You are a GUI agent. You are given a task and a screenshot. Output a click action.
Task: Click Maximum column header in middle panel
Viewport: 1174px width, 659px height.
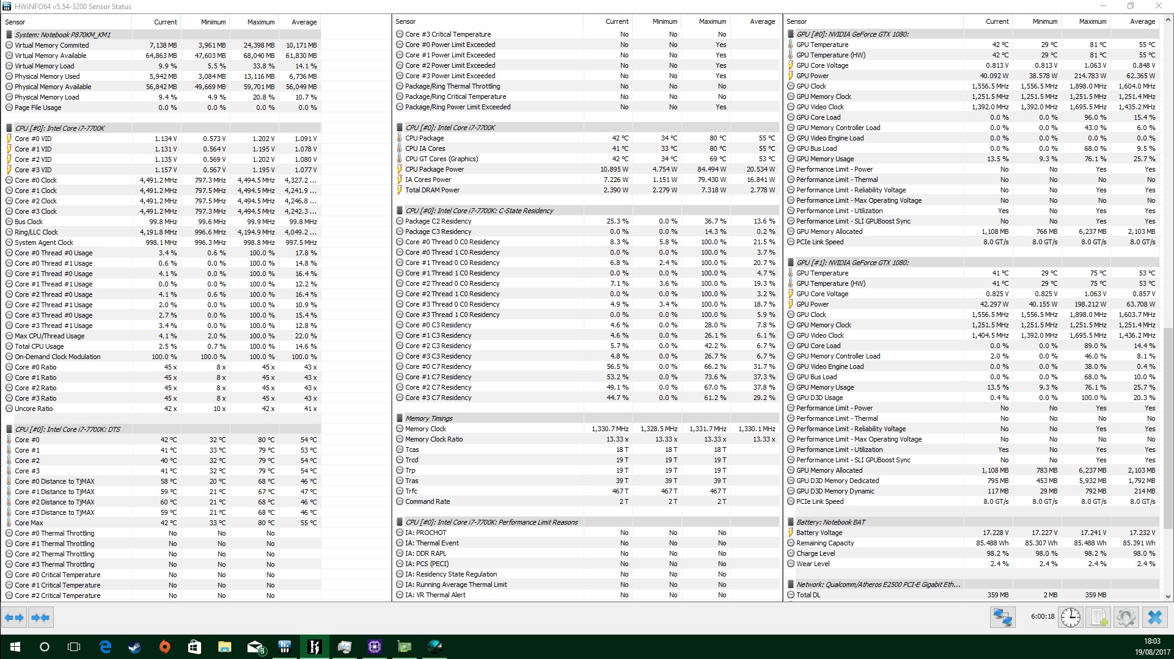[x=706, y=21]
